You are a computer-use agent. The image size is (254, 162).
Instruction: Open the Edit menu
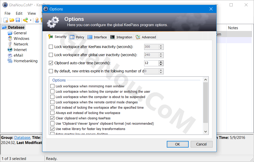tap(19, 13)
